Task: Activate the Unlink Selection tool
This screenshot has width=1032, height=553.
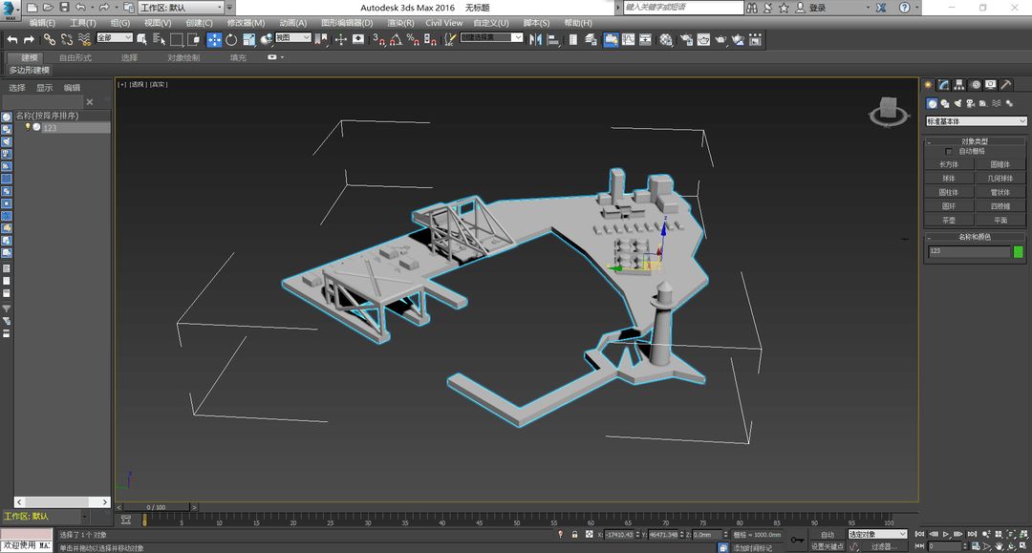Action: coord(67,39)
